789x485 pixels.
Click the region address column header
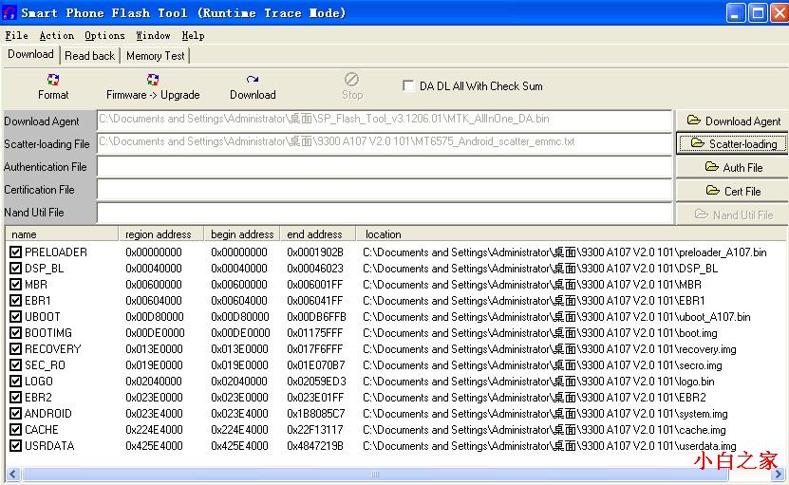click(x=161, y=233)
